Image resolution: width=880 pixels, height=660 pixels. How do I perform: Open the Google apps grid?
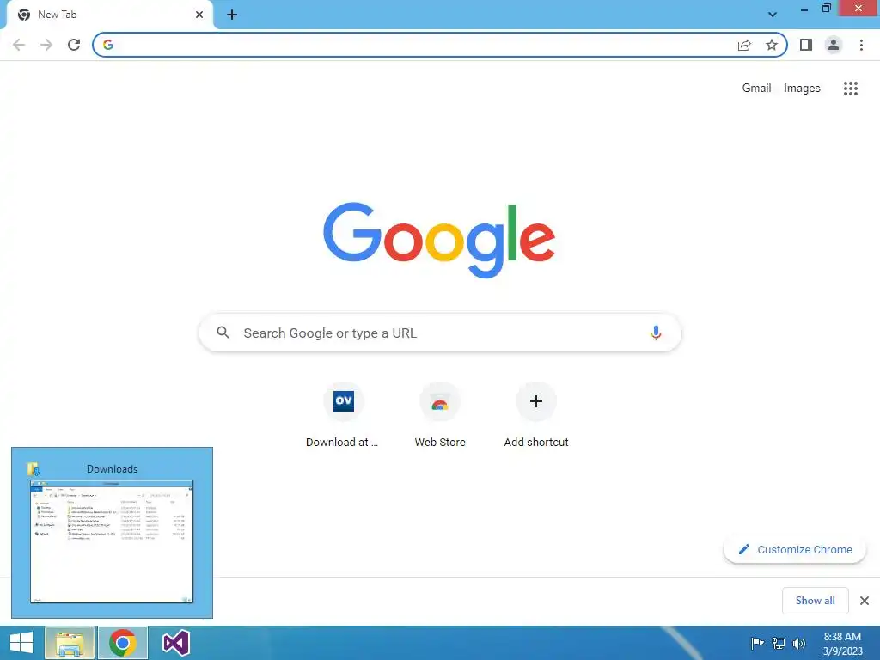click(850, 89)
